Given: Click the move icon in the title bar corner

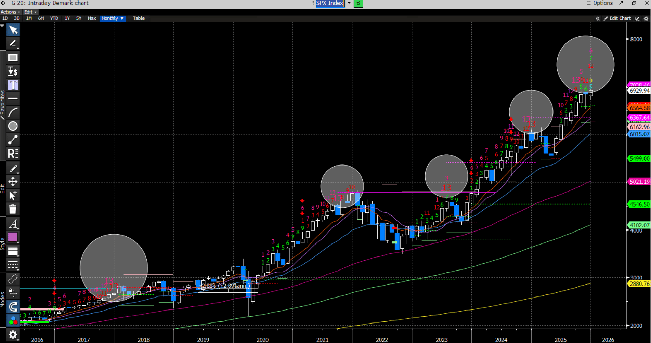Looking at the screenshot, I should tap(3, 3).
